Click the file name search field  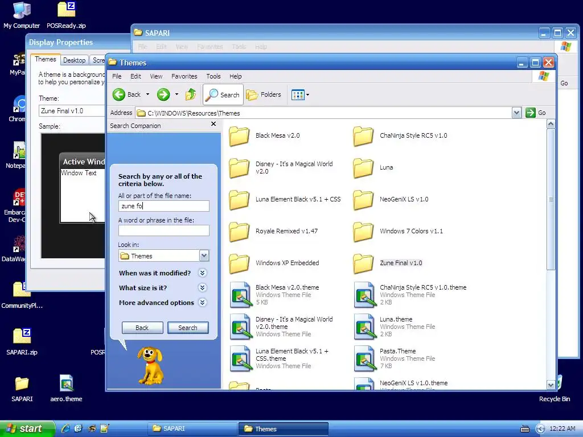tap(163, 206)
